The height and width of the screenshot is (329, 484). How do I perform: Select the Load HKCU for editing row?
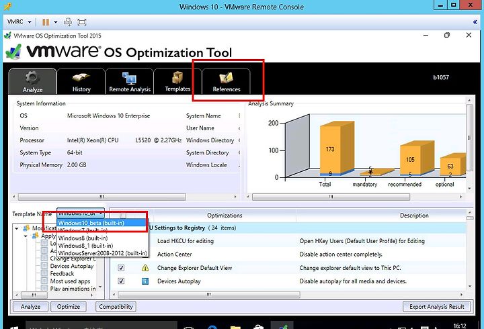pyautogui.click(x=288, y=241)
